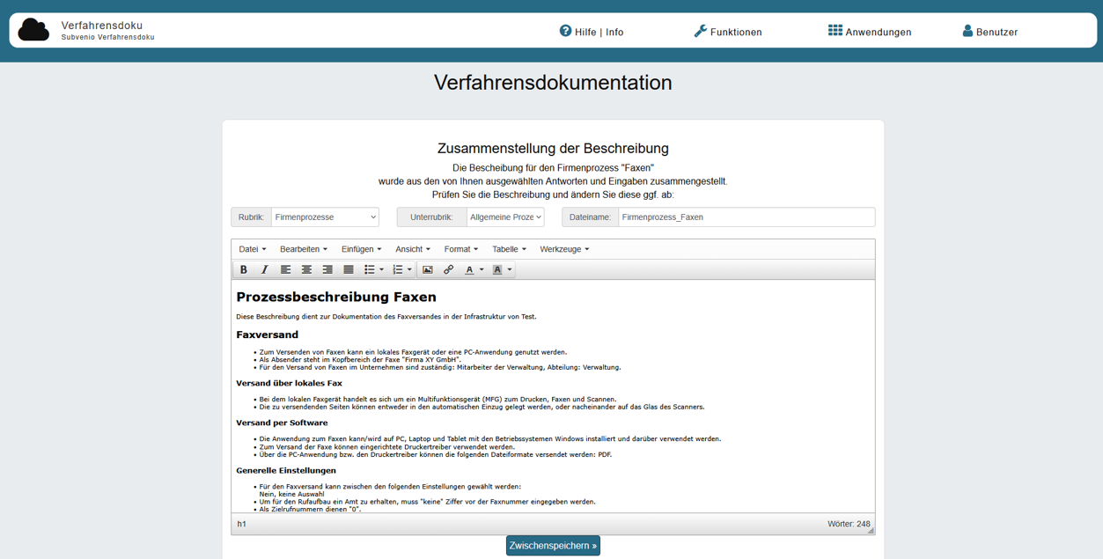Screen dimensions: 1103x559
Task: Insert an image into the editor
Action: coord(428,269)
